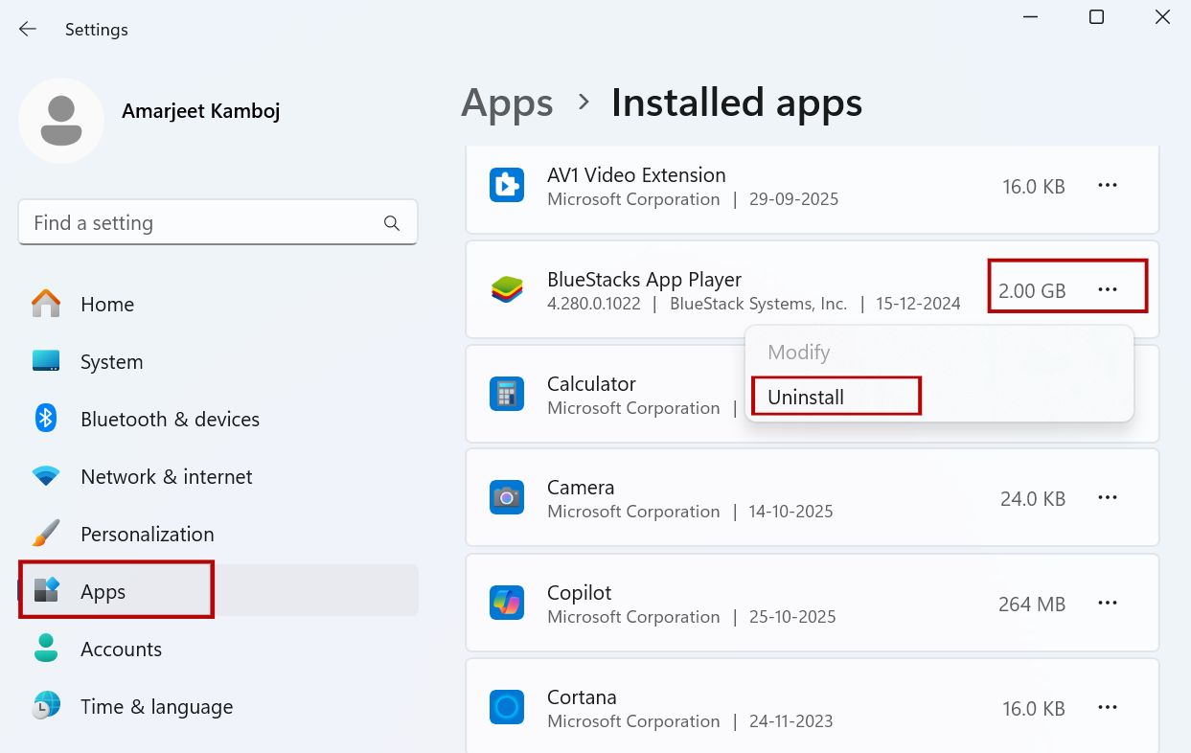Screen dimensions: 1191x753
Task: Open System settings via its monitor icon
Action: click(45, 361)
